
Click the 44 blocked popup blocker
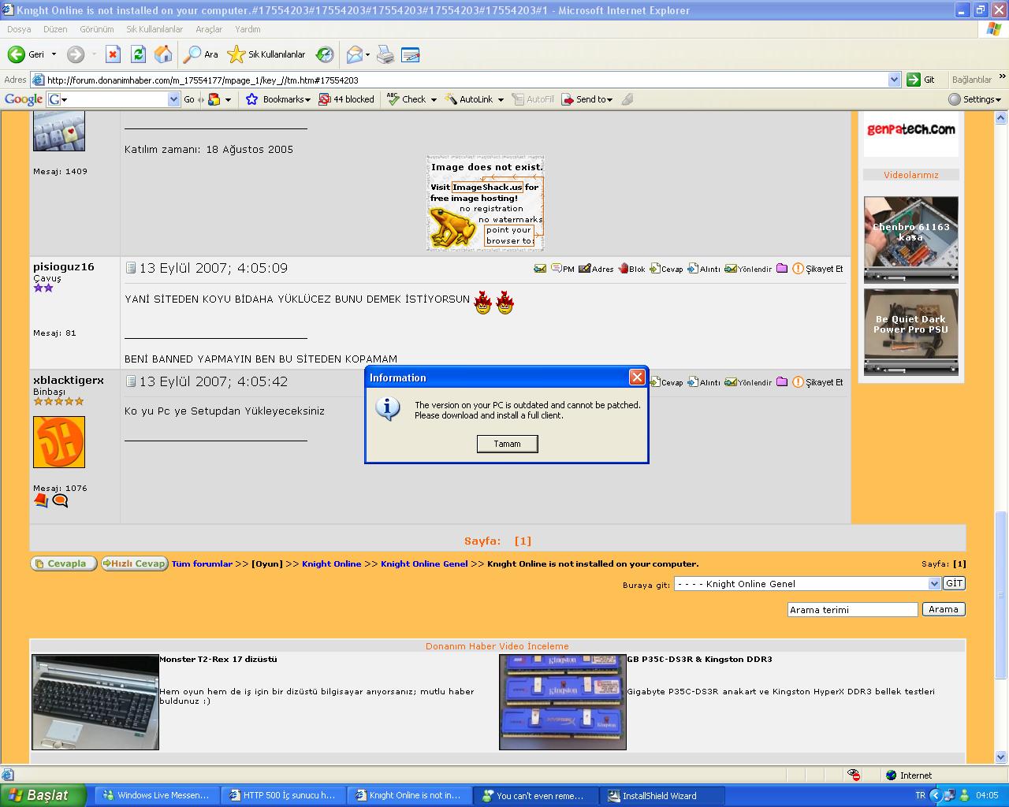coord(346,99)
